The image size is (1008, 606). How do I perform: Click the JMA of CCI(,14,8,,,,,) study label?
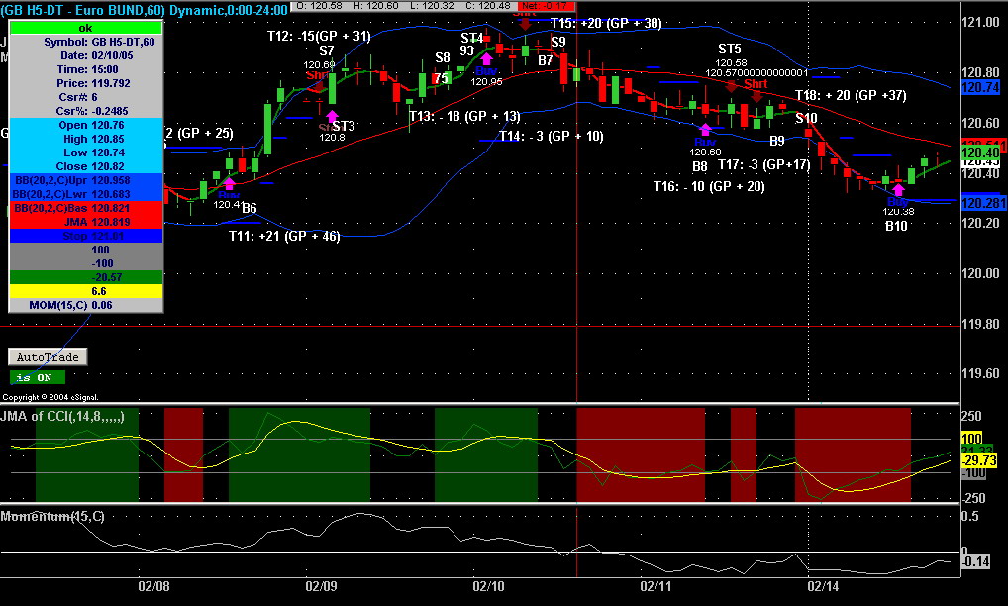pos(62,417)
